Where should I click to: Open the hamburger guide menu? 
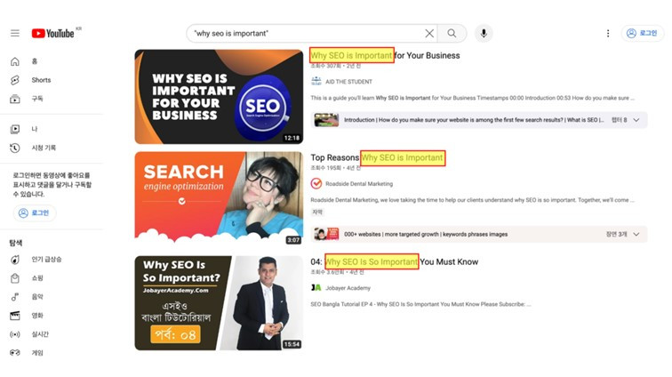(x=15, y=33)
